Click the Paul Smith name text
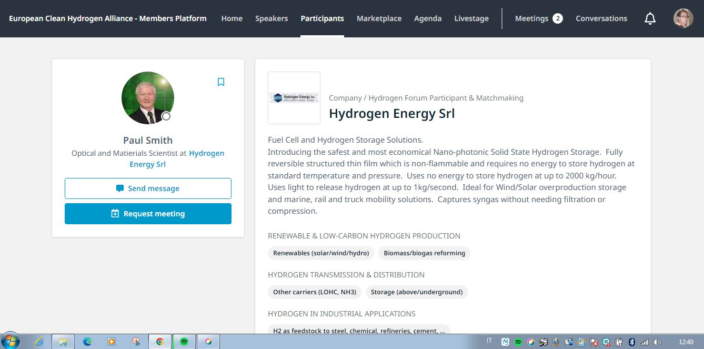The height and width of the screenshot is (349, 704). tap(148, 140)
